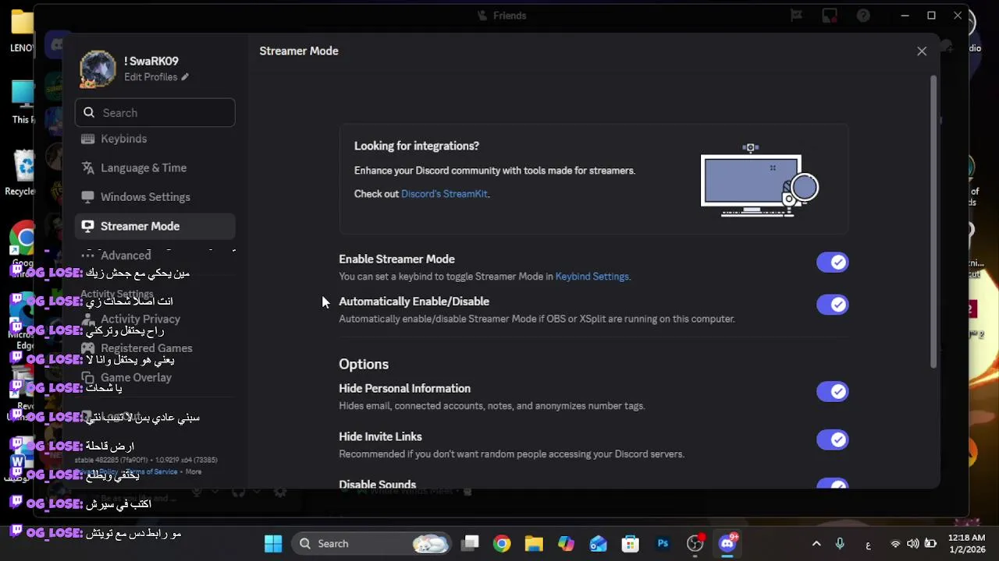The width and height of the screenshot is (999, 561).
Task: Open Keybind Settings link
Action: [x=592, y=277]
